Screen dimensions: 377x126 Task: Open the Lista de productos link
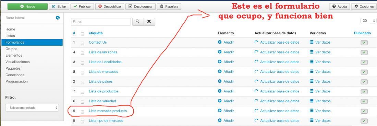coord(104,91)
